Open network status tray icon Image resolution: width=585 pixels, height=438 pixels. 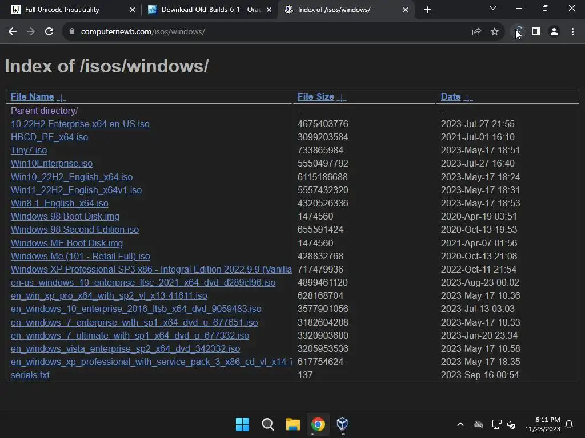coord(496,424)
